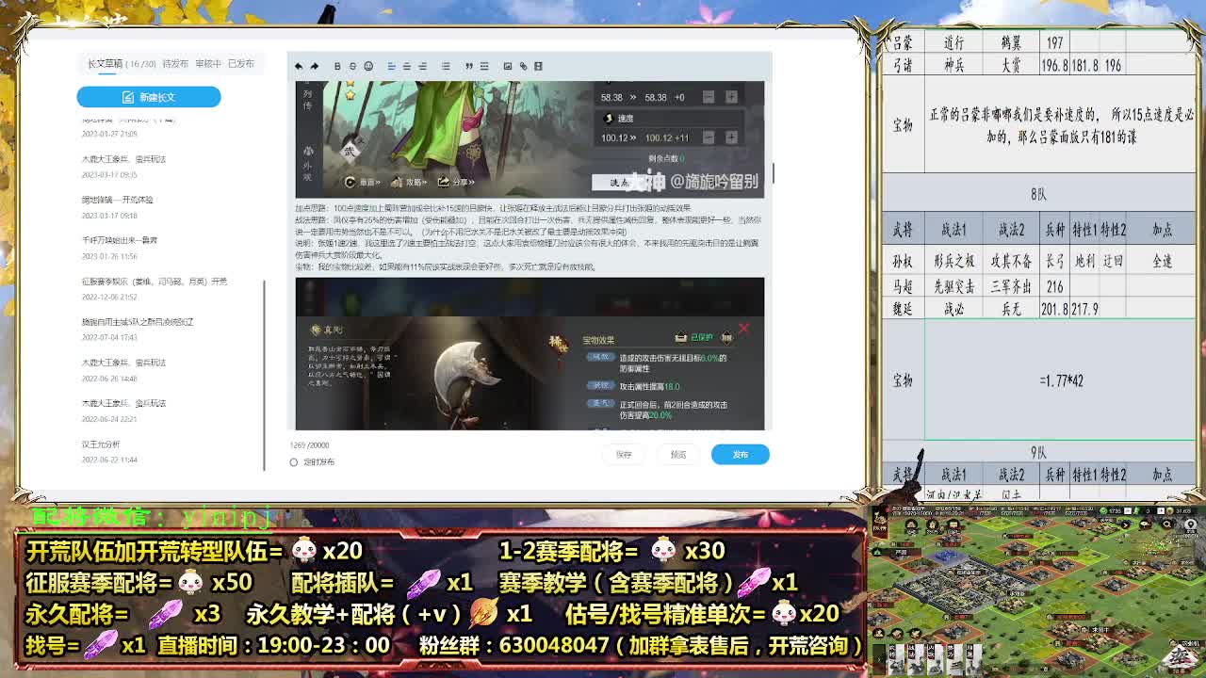
Task: Click the blue 新建长文 button
Action: click(x=150, y=96)
